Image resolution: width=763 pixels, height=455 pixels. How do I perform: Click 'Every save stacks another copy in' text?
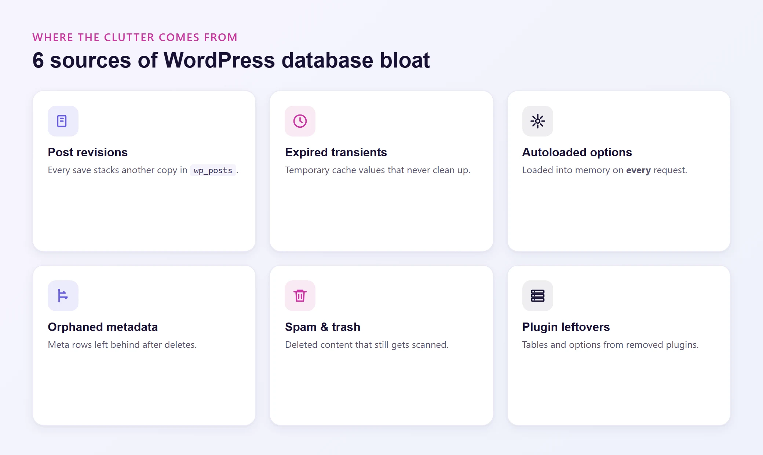[x=117, y=170]
